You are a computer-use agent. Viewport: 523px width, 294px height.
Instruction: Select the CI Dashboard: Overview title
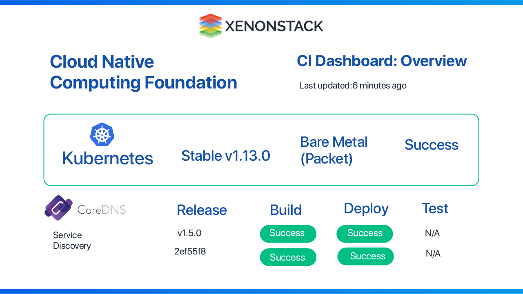point(382,61)
